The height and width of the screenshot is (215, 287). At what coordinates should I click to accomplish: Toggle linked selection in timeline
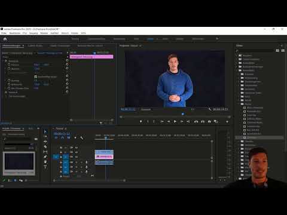click(69, 138)
